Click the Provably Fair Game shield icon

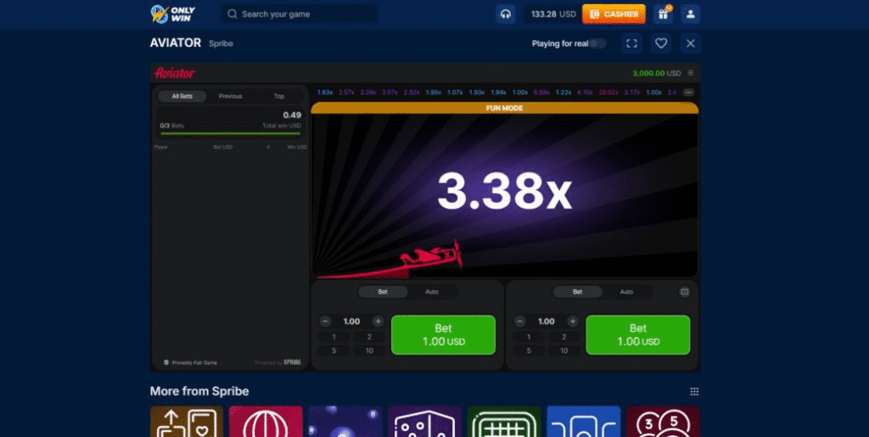165,362
